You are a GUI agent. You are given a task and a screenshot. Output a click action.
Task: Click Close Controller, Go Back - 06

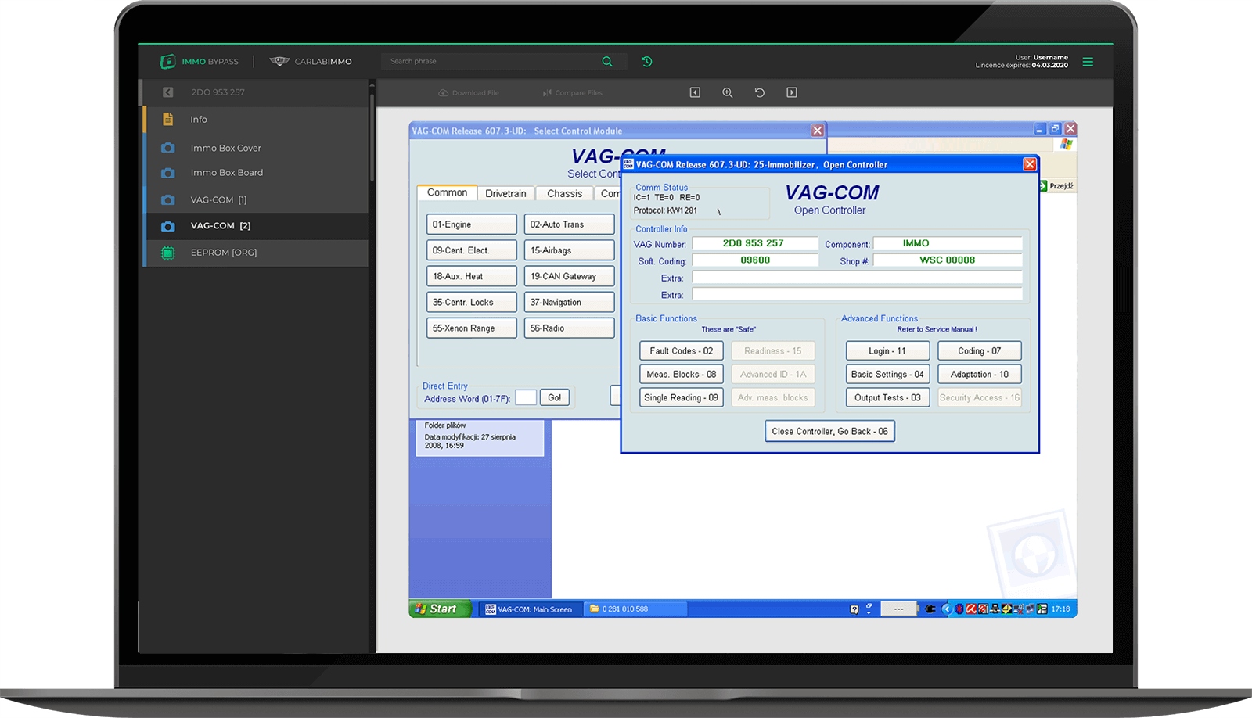(829, 431)
